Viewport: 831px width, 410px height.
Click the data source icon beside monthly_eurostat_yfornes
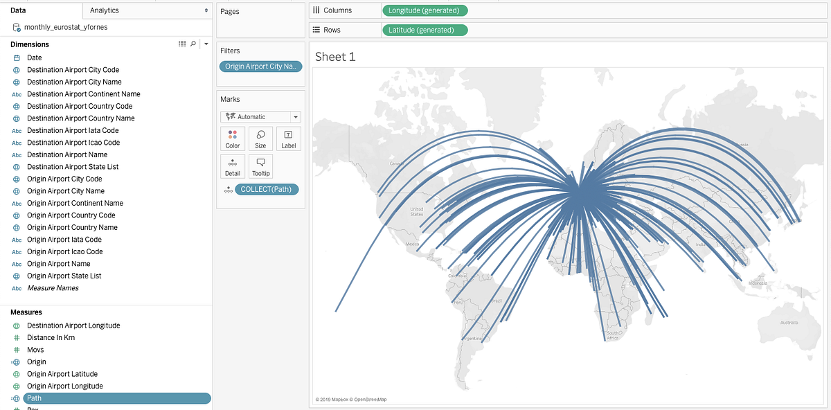15,26
